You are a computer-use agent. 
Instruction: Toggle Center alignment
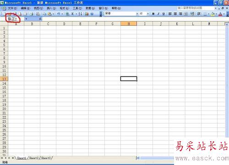[x=175, y=14]
